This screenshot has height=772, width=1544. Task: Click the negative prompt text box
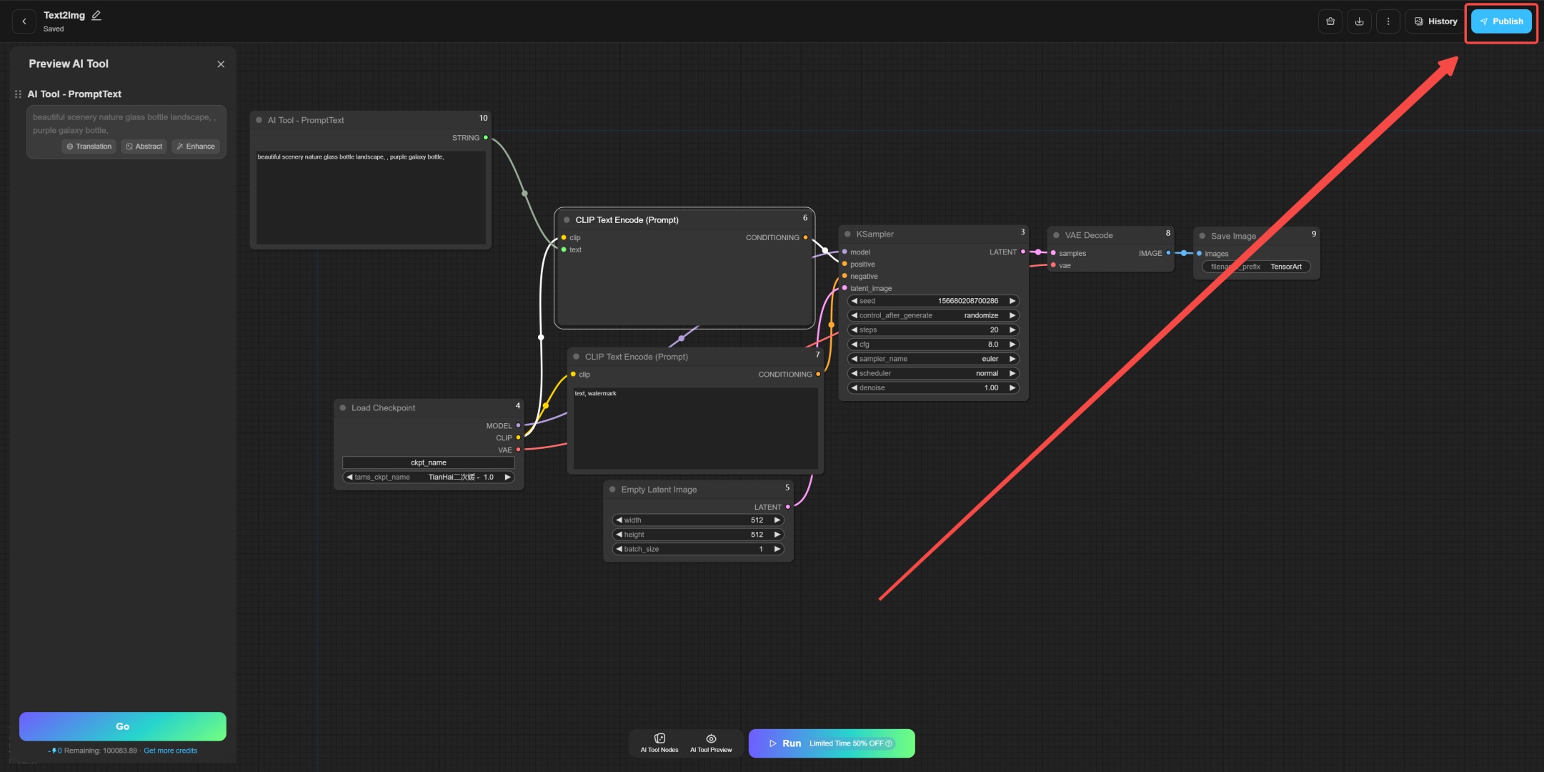pos(694,427)
